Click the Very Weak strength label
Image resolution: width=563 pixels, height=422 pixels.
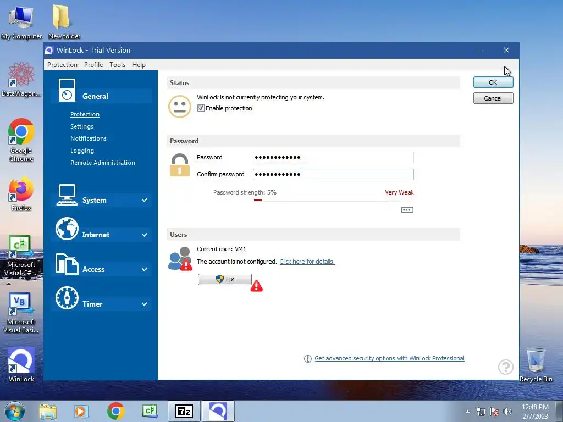[x=399, y=192]
